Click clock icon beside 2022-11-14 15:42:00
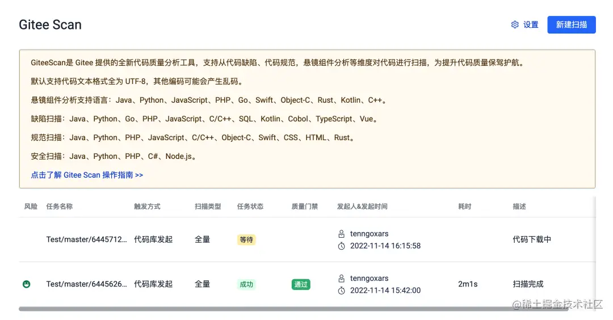Screen dimensions: 613x320 pyautogui.click(x=341, y=290)
